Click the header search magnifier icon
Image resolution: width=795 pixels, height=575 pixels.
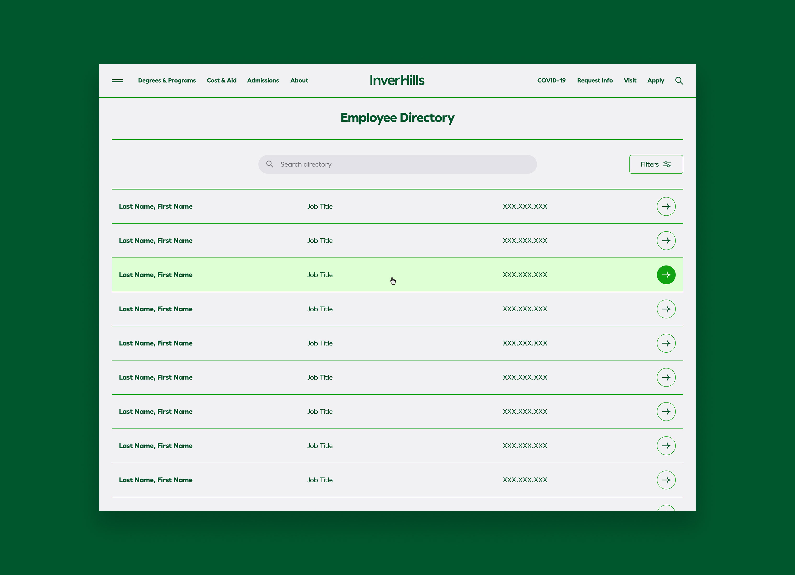pyautogui.click(x=679, y=80)
